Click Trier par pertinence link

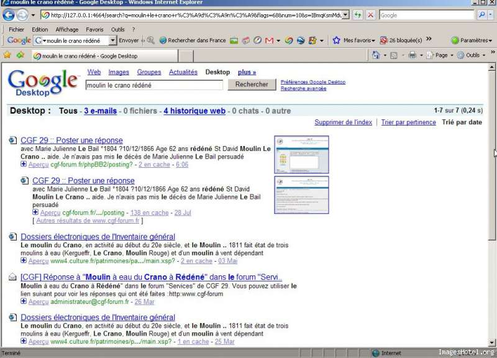pyautogui.click(x=409, y=122)
